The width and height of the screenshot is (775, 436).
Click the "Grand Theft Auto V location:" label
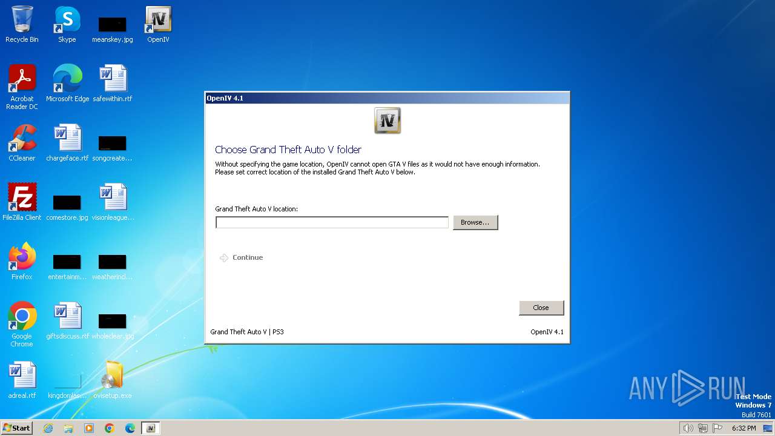pyautogui.click(x=257, y=209)
